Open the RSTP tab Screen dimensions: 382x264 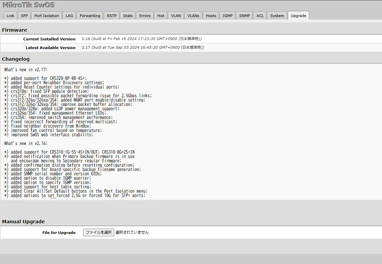pyautogui.click(x=112, y=16)
